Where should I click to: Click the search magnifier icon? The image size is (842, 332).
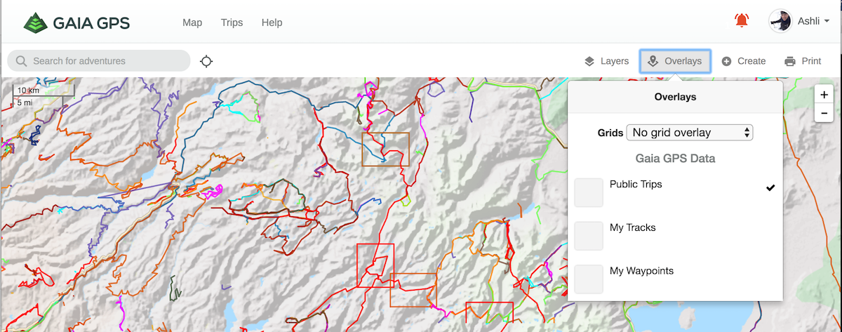click(22, 61)
